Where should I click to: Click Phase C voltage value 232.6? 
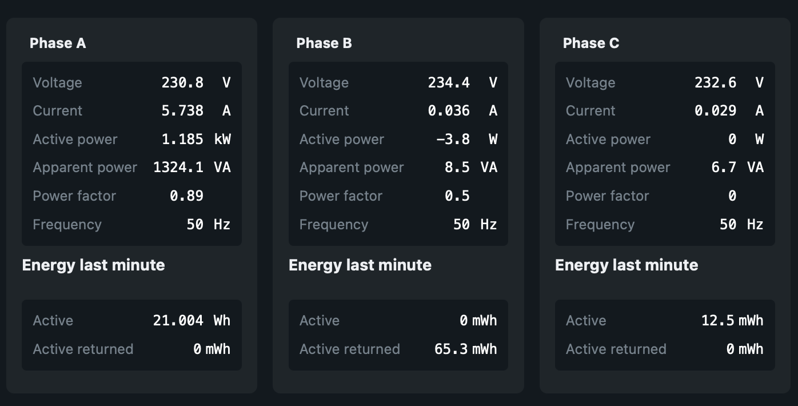[715, 82]
